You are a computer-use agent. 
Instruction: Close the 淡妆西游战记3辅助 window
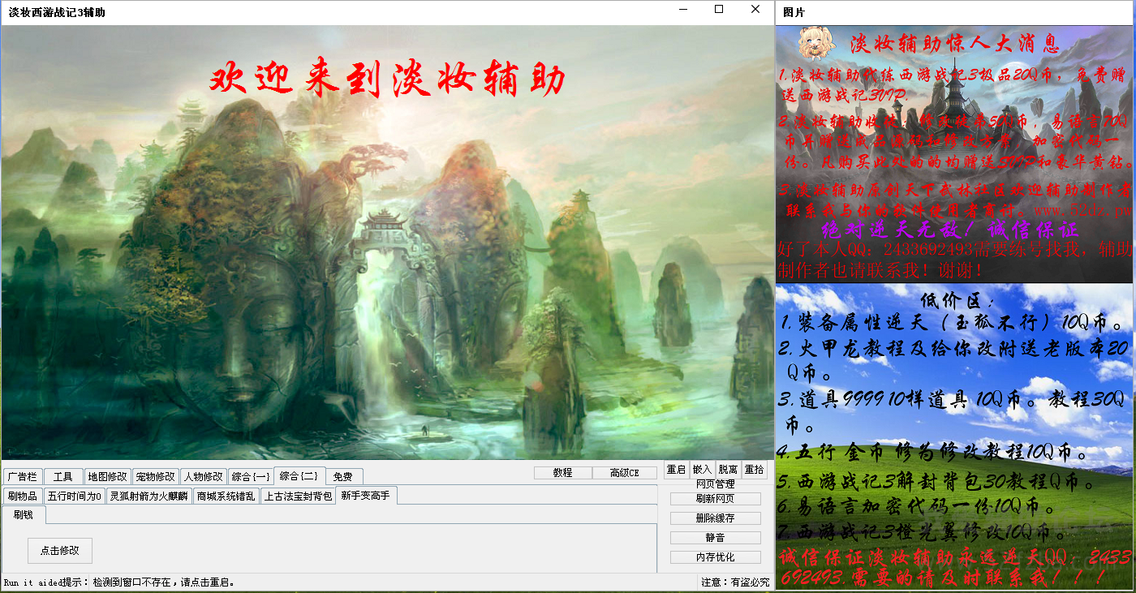coord(755,10)
